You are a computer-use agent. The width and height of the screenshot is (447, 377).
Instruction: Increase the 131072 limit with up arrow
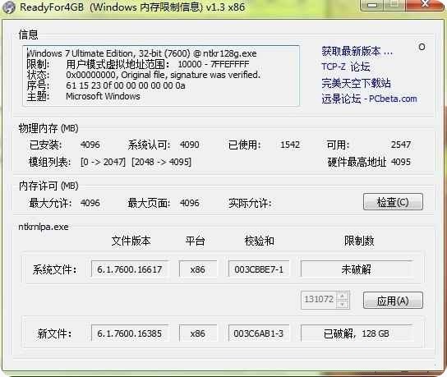click(x=343, y=296)
